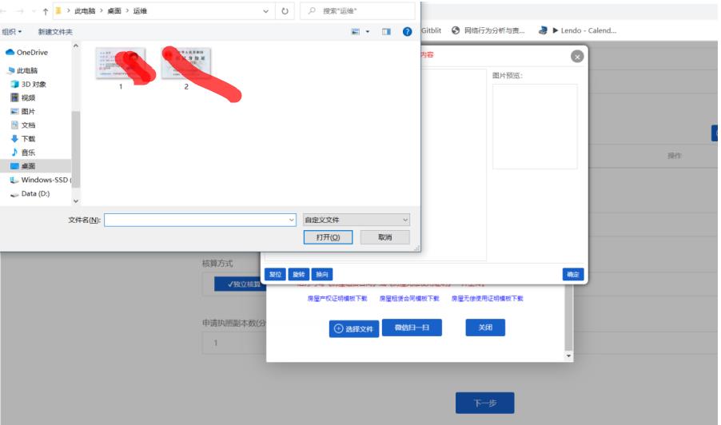Click the 申请执照副本数 input field
This screenshot has width=721, height=425.
coord(234,343)
